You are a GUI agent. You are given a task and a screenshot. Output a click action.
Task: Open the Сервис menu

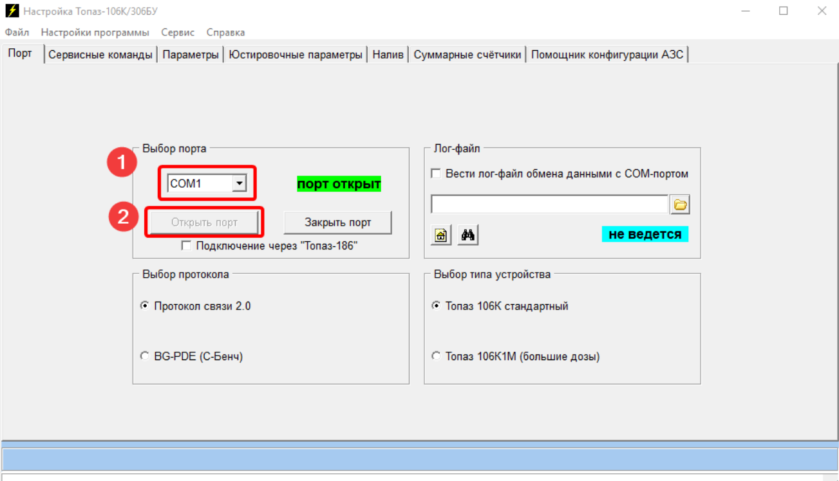click(x=178, y=32)
